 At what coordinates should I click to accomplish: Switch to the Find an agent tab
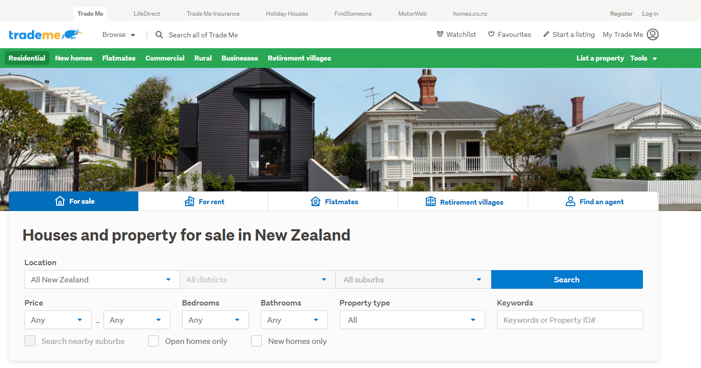(x=593, y=201)
